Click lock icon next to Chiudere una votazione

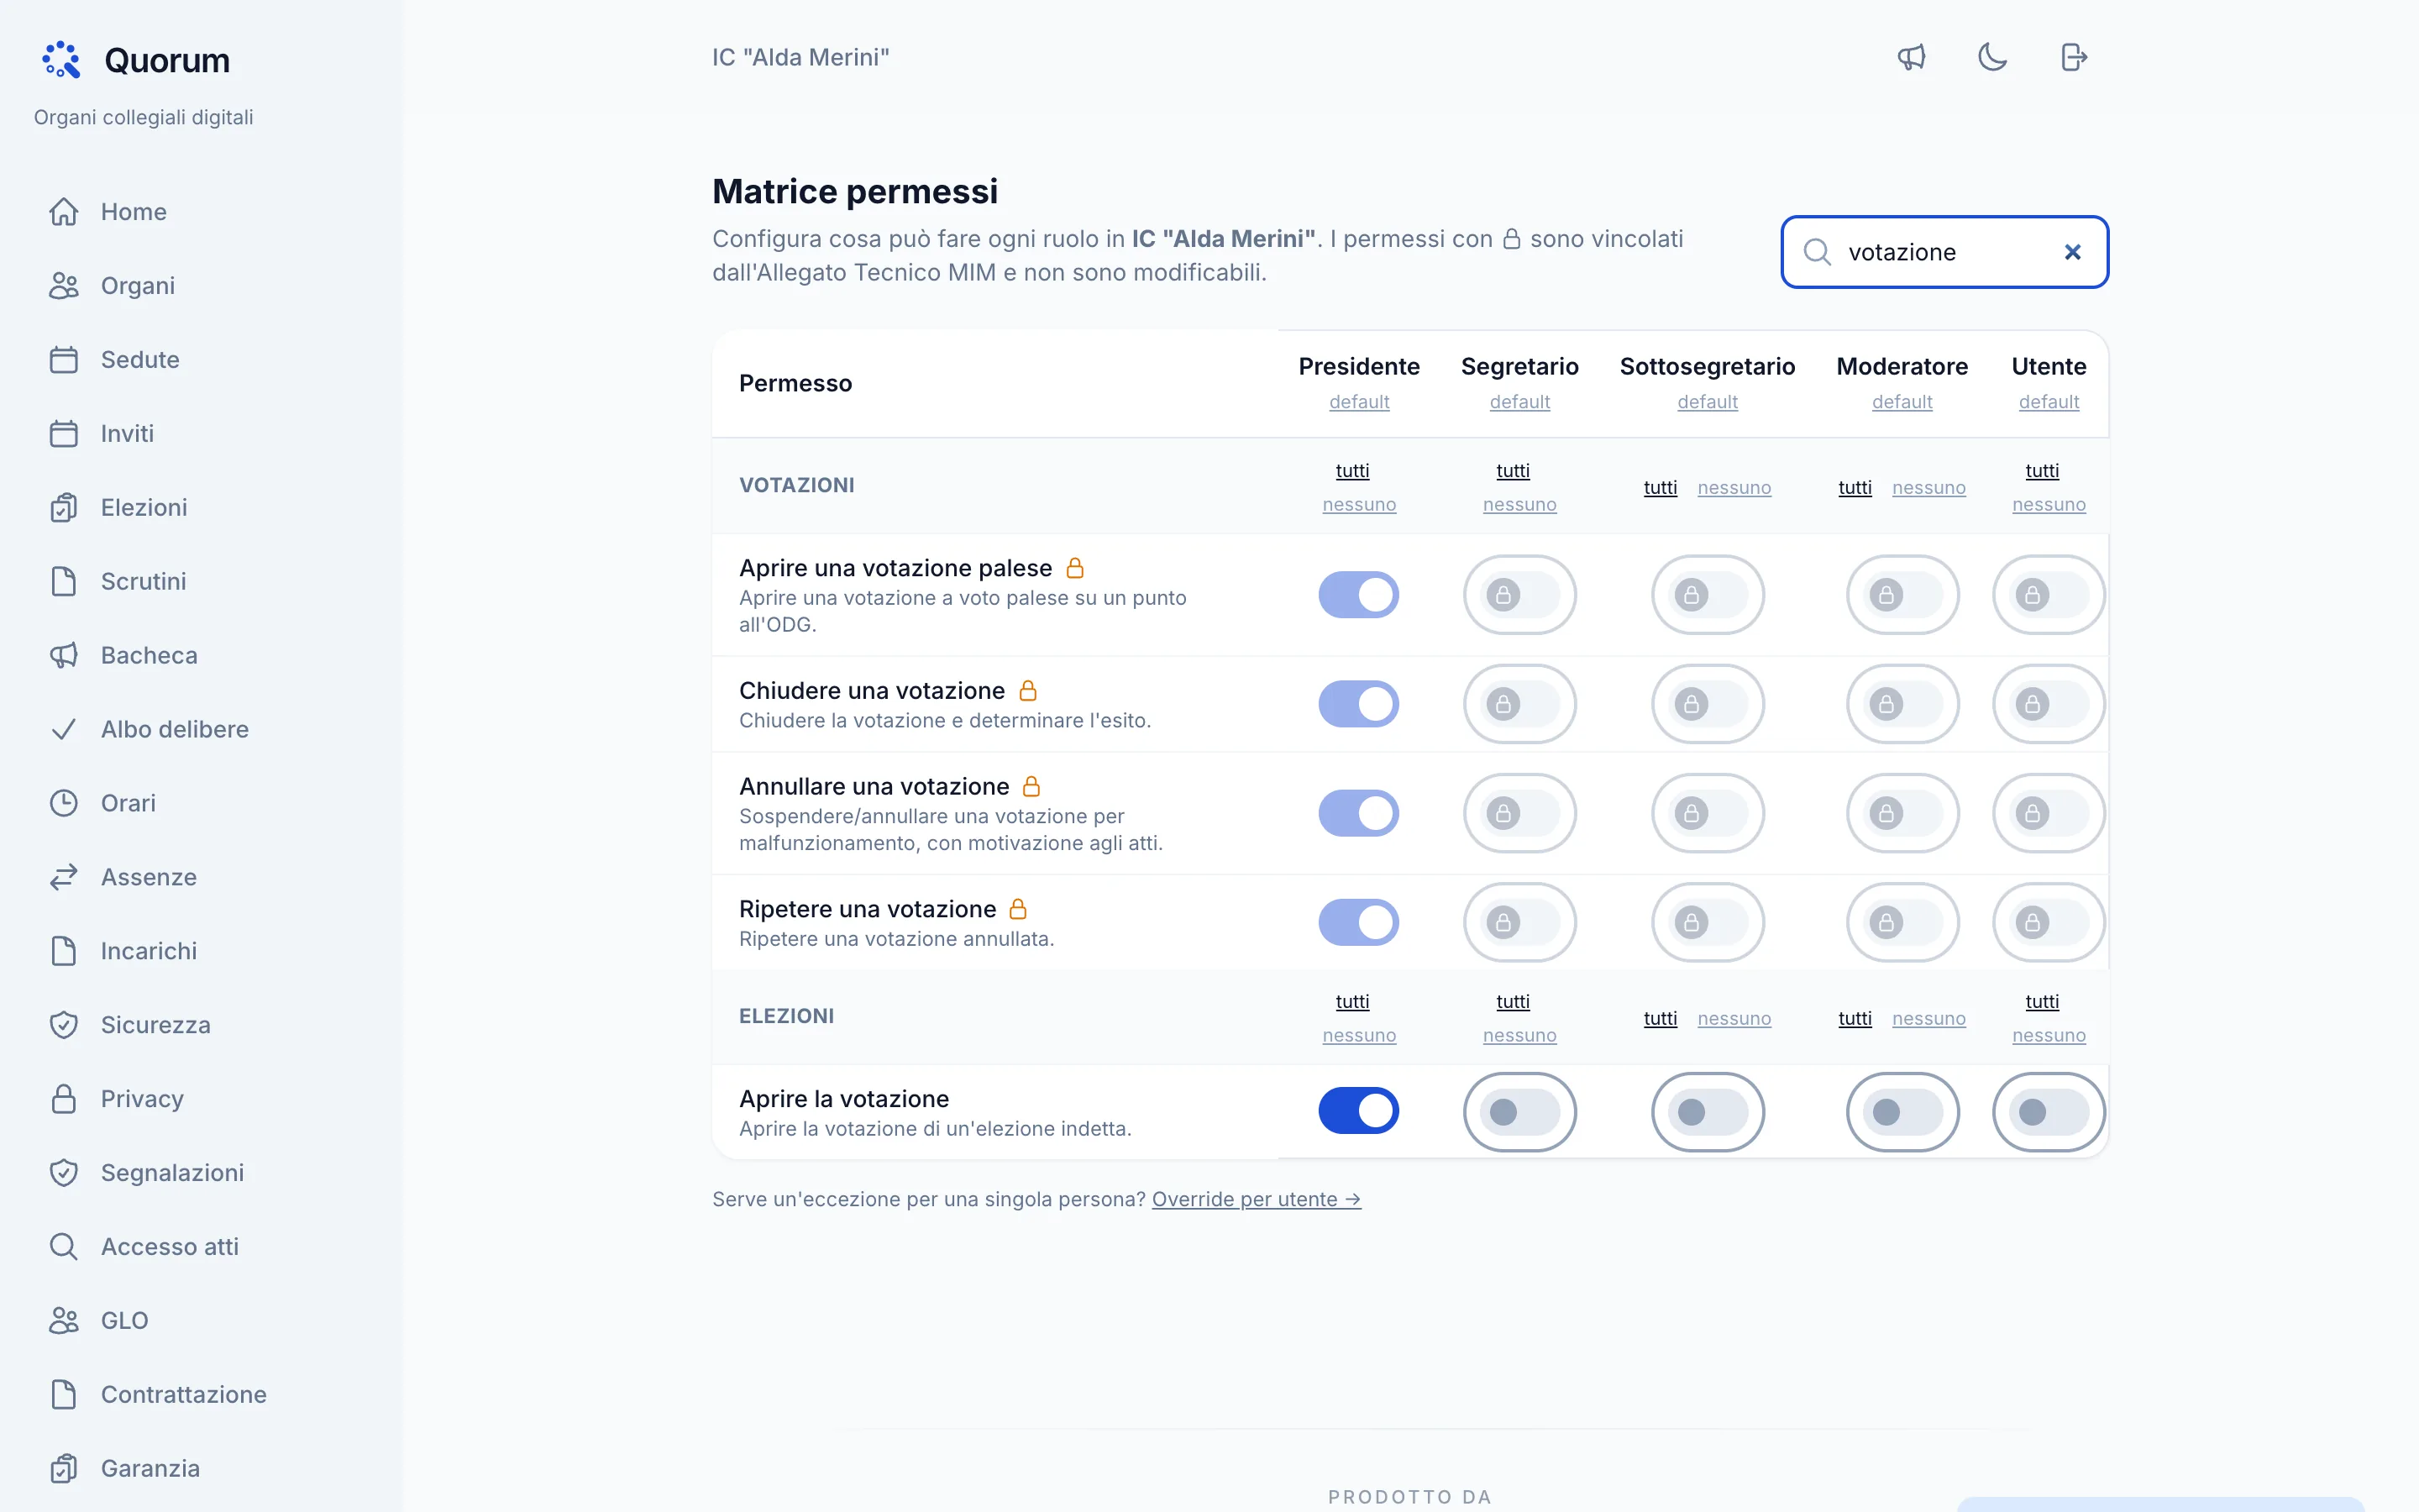tap(1027, 691)
